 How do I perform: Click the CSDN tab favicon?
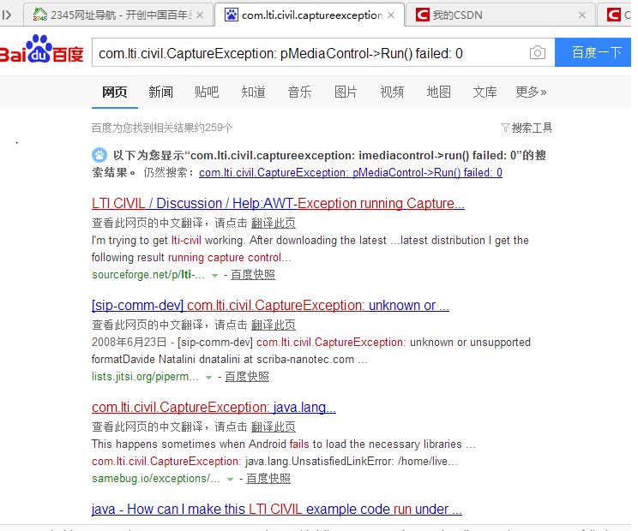(423, 15)
